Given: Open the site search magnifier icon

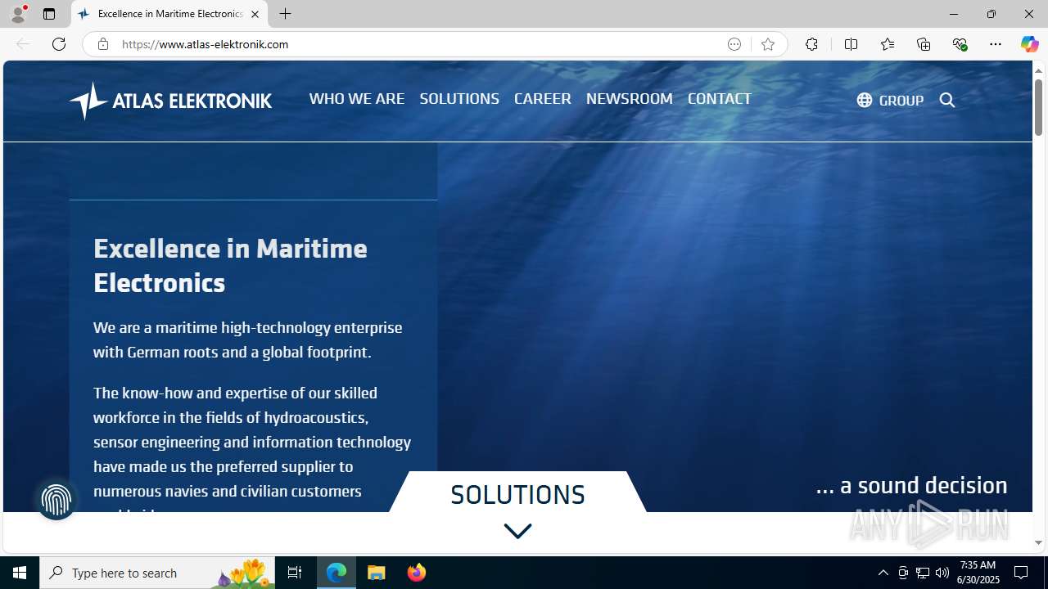Looking at the screenshot, I should click(947, 100).
